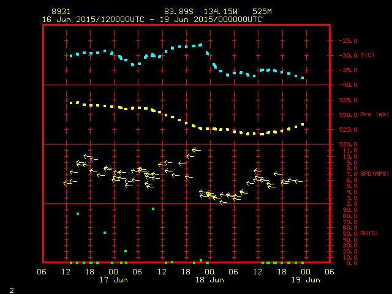Click the "70.0" humidity axis value
Image resolution: width=392 pixels, height=294 pixels.
[350, 222]
